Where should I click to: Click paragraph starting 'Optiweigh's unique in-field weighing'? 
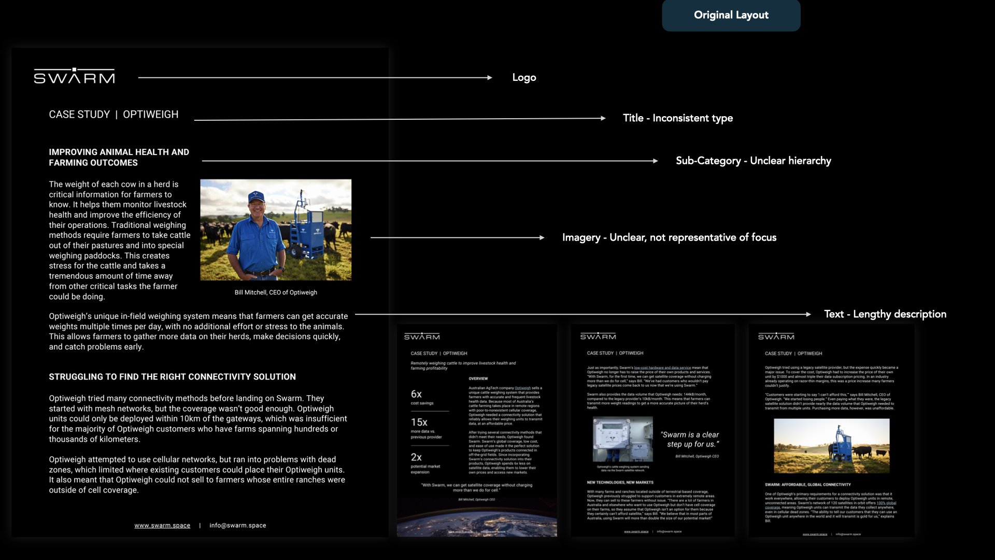(198, 331)
